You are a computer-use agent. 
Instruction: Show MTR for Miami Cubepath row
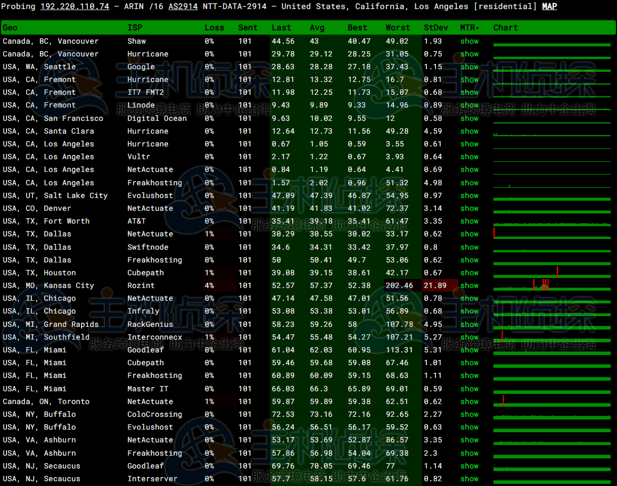[470, 363]
